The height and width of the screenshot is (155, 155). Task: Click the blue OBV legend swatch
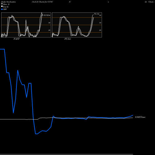tap(2, 9)
